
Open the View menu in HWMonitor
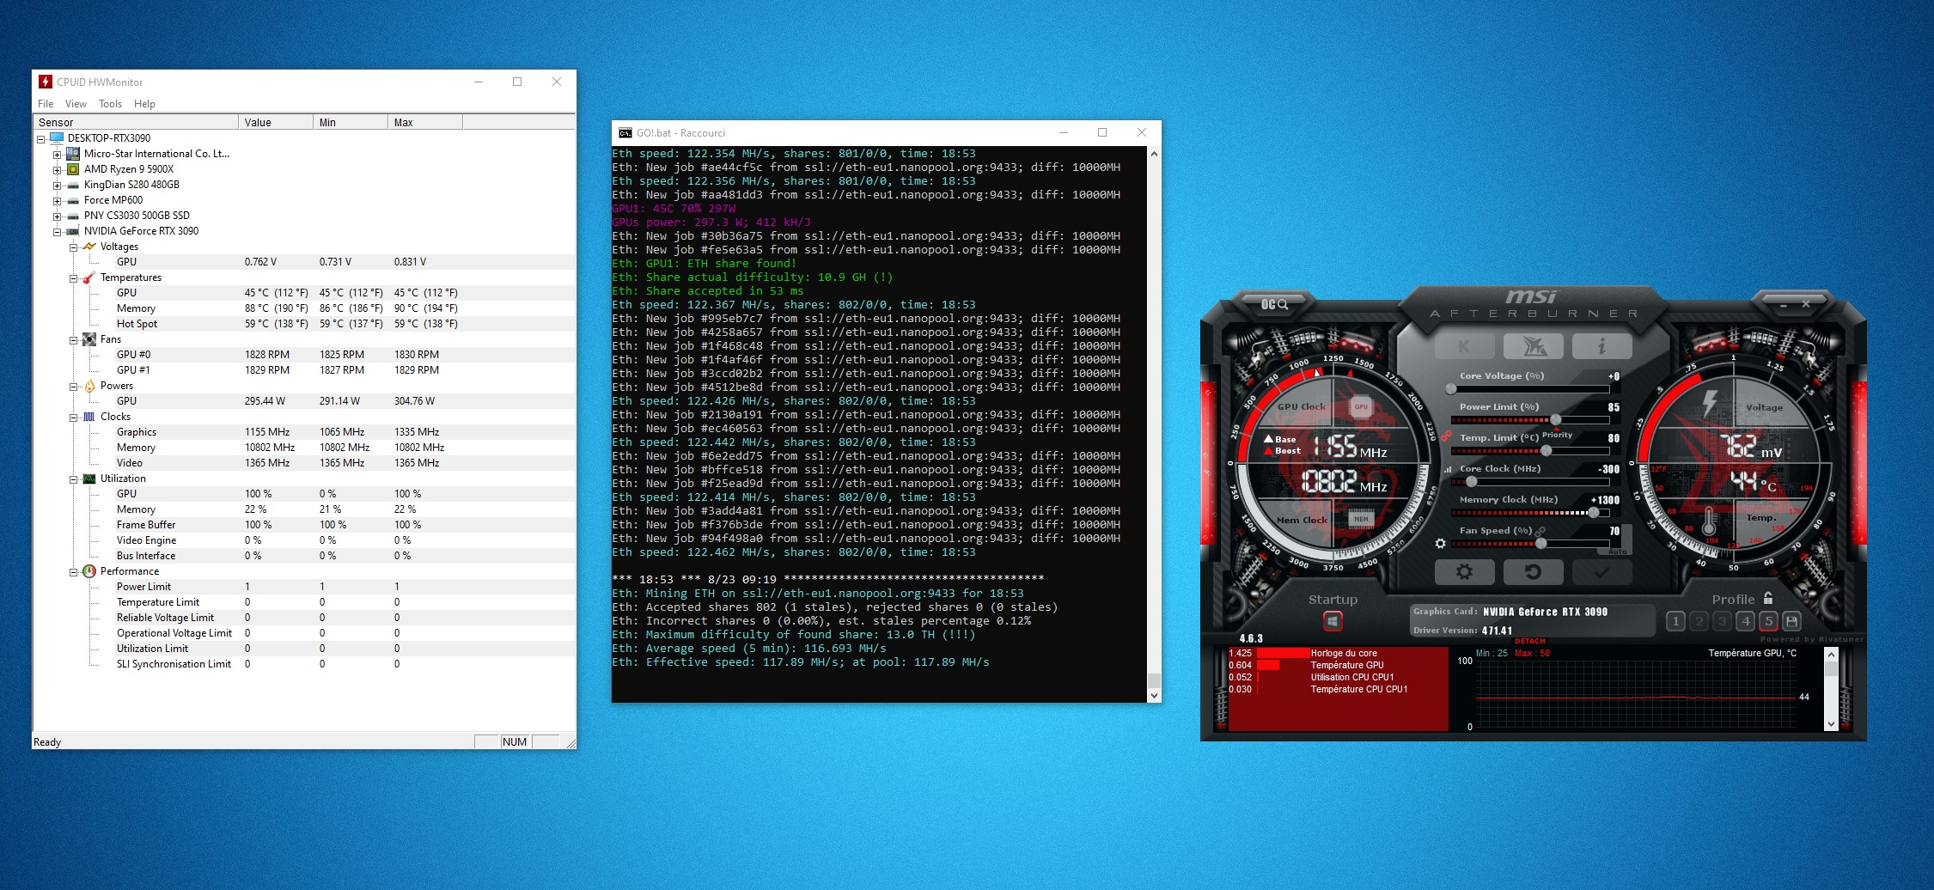[76, 104]
